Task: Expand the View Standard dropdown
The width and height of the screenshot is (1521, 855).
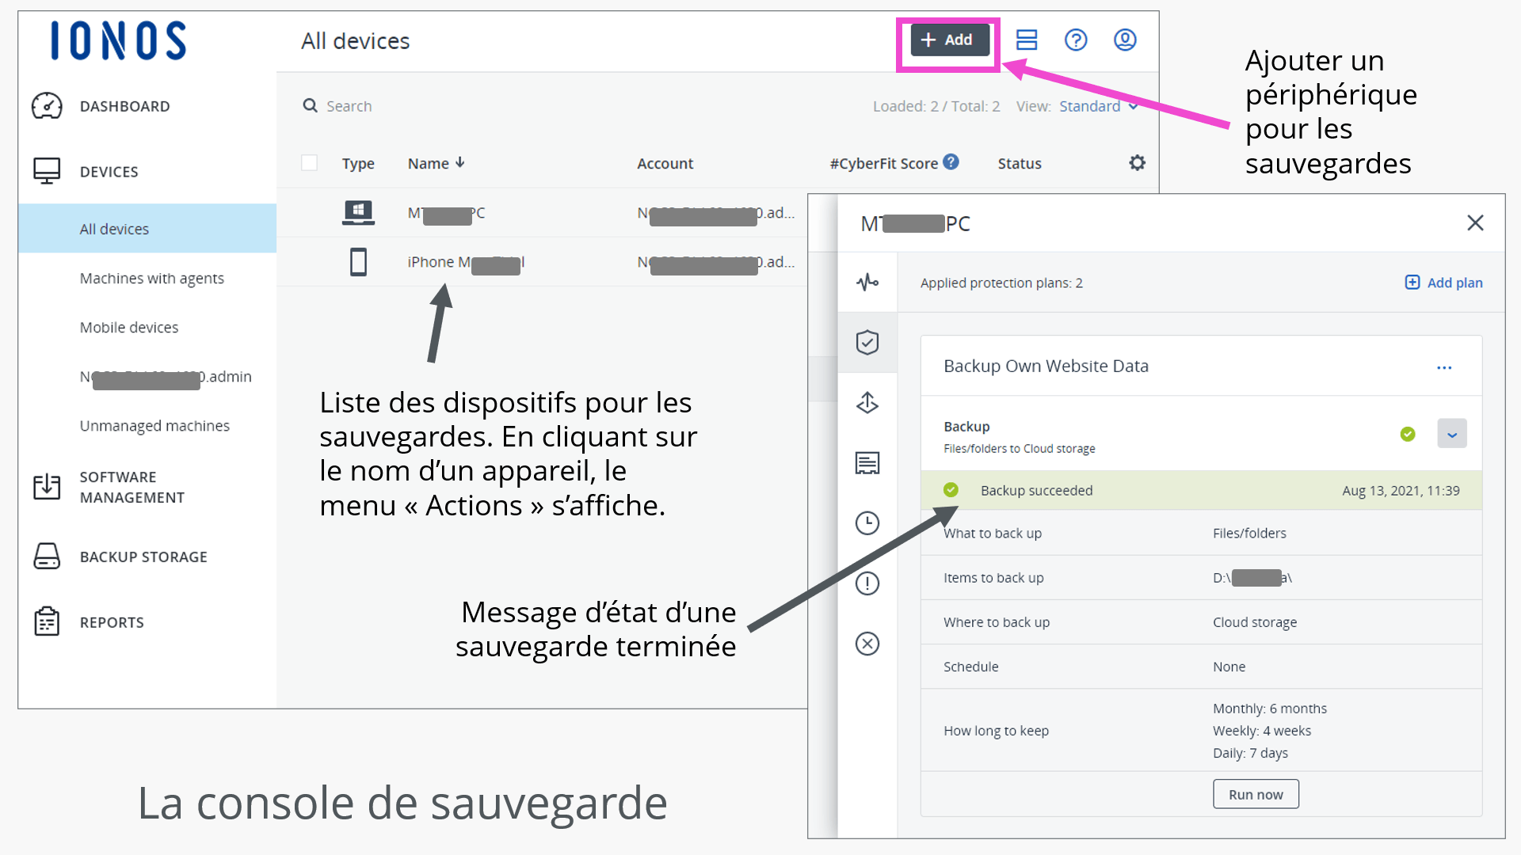Action: [x=1099, y=106]
